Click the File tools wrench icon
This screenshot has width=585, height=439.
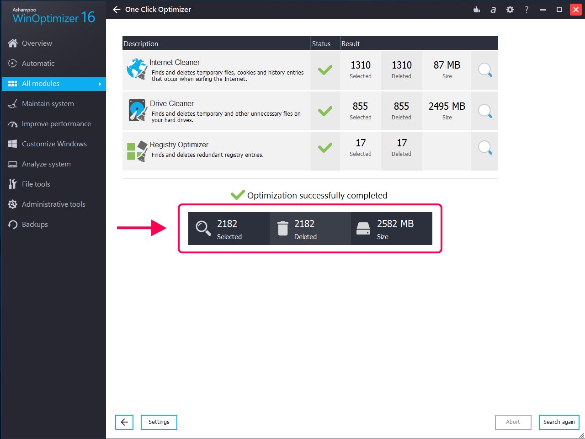pyautogui.click(x=13, y=184)
